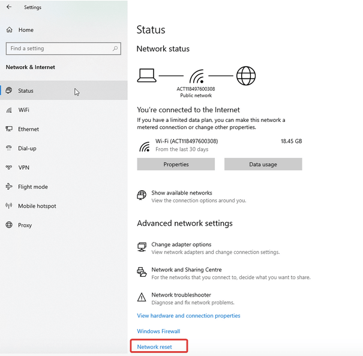
Task: Open VPN settings page
Action: (64, 167)
